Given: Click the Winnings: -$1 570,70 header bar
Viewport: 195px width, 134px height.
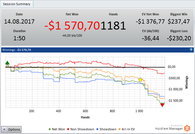Looking at the screenshot, I should click(97, 50).
